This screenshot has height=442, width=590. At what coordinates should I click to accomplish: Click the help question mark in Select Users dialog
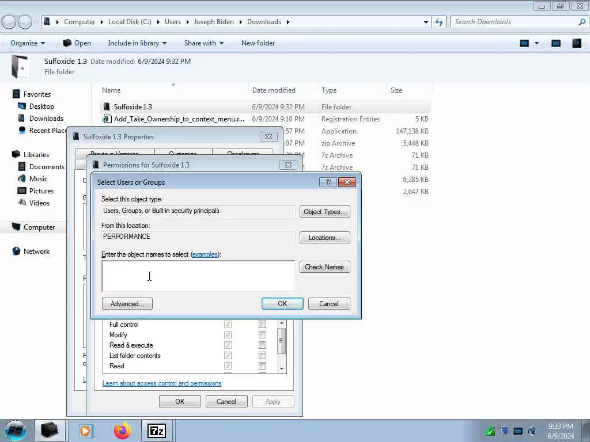tap(328, 182)
